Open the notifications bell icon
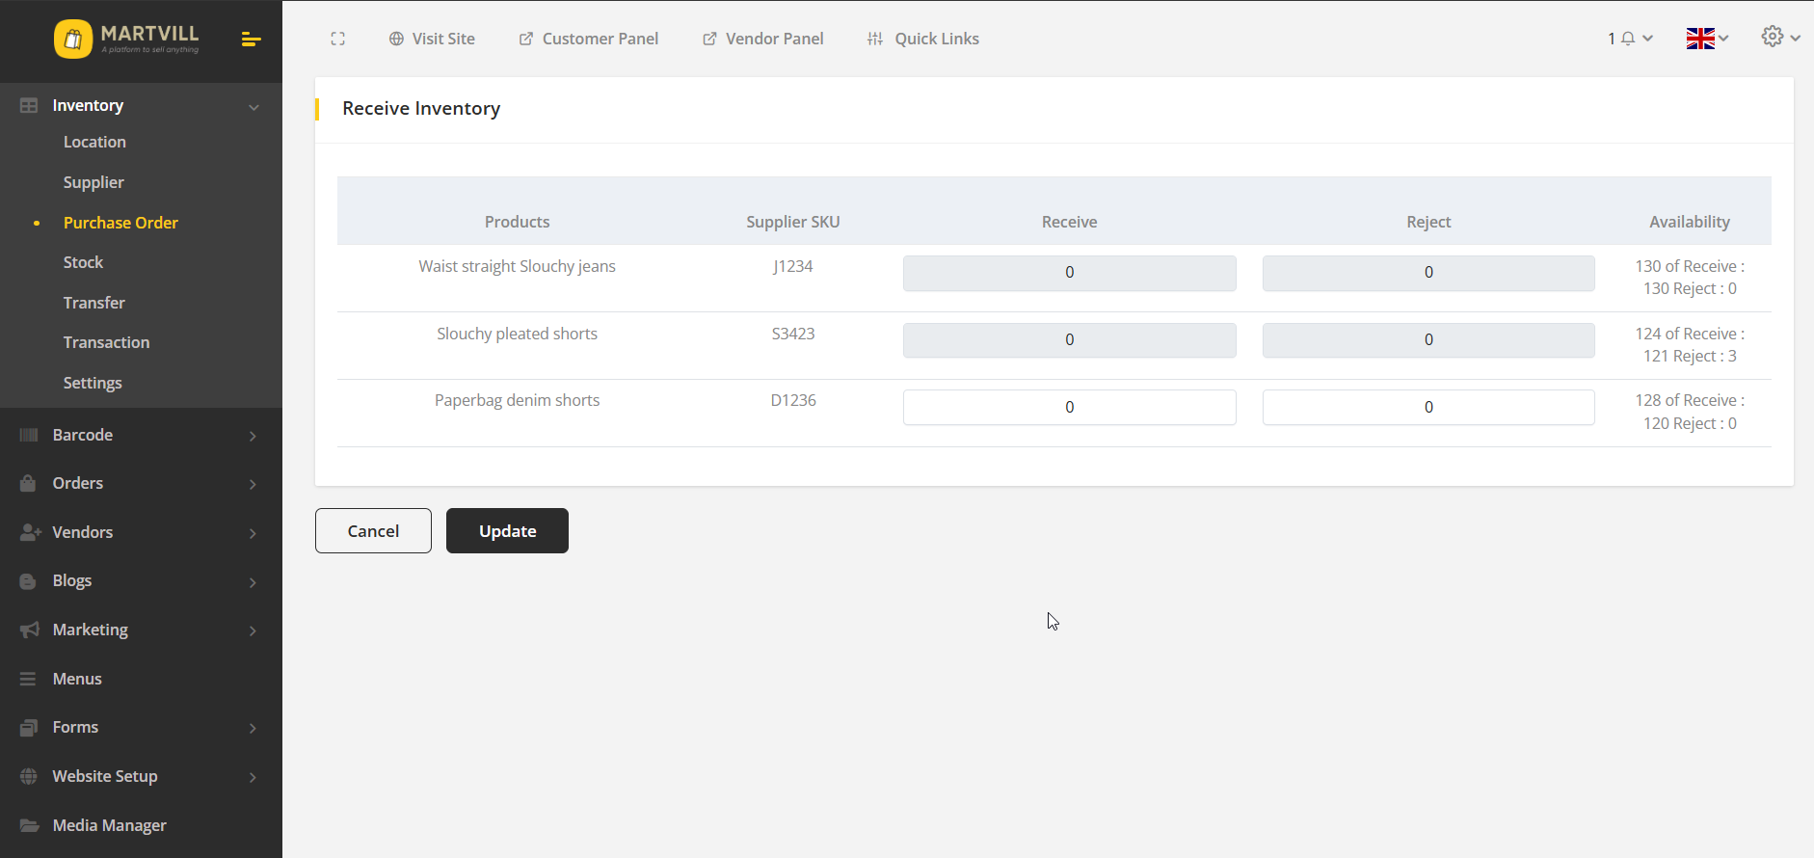This screenshot has width=1814, height=858. point(1628,39)
